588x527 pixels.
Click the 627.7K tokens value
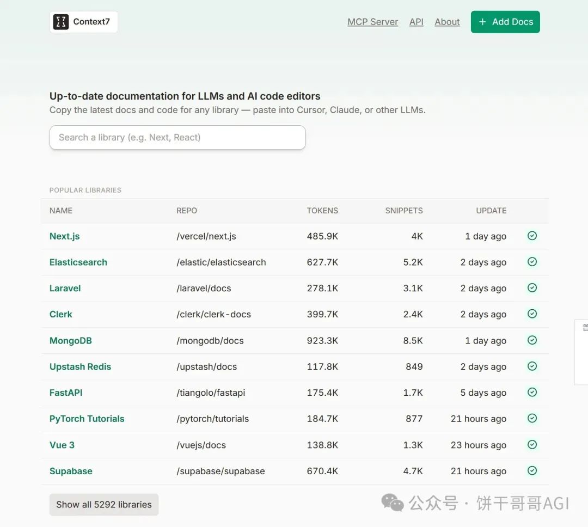[x=322, y=262]
